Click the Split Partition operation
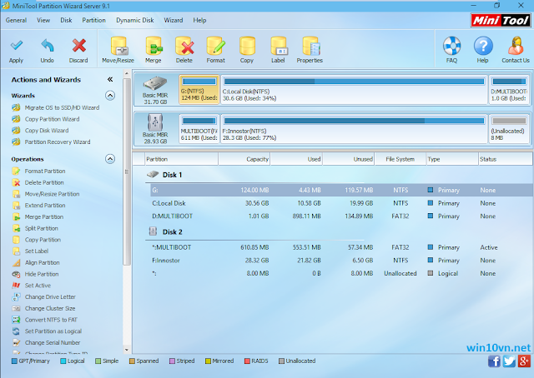The height and width of the screenshot is (378, 534). pyautogui.click(x=41, y=228)
